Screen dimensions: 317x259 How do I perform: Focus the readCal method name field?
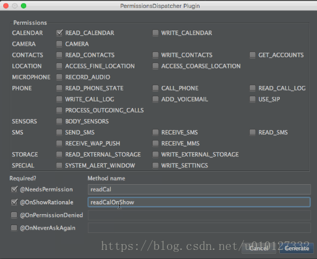(199, 189)
